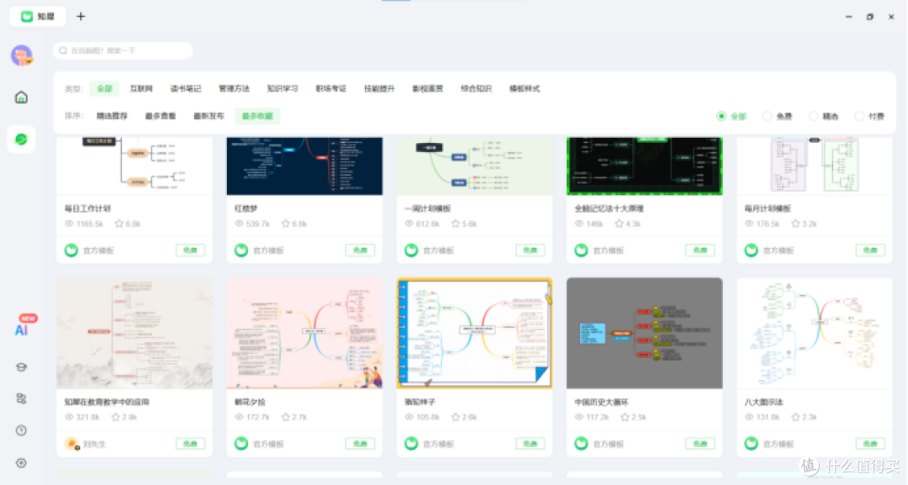Filter category by 读书笔记
This screenshot has width=908, height=485.
click(185, 88)
